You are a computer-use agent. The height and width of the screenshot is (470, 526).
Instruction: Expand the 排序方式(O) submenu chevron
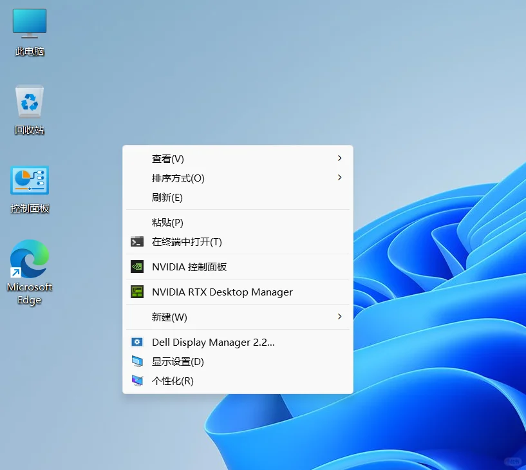(x=339, y=178)
